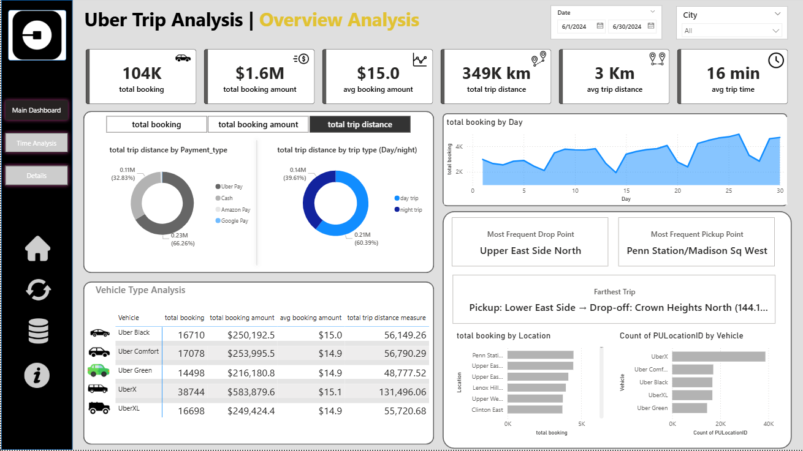Click the $15.1 avg booking cell
Screen dimensions: 803x451
click(x=330, y=392)
